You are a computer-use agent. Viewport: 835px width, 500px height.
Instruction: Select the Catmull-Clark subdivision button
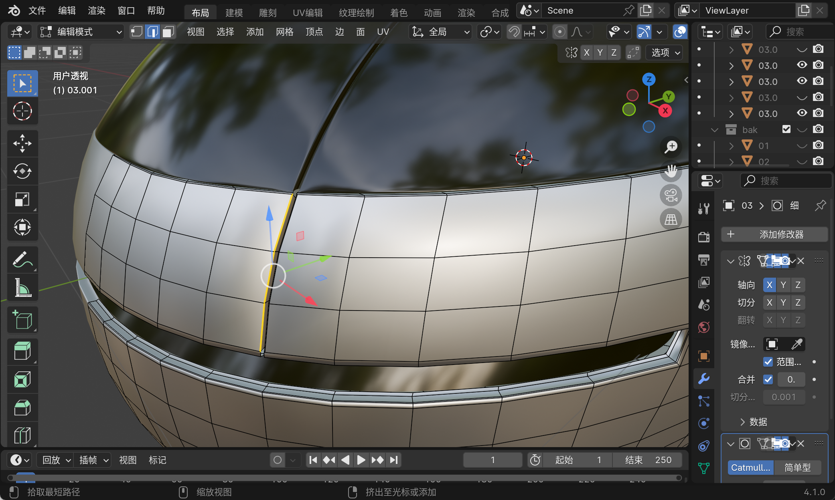pyautogui.click(x=750, y=468)
